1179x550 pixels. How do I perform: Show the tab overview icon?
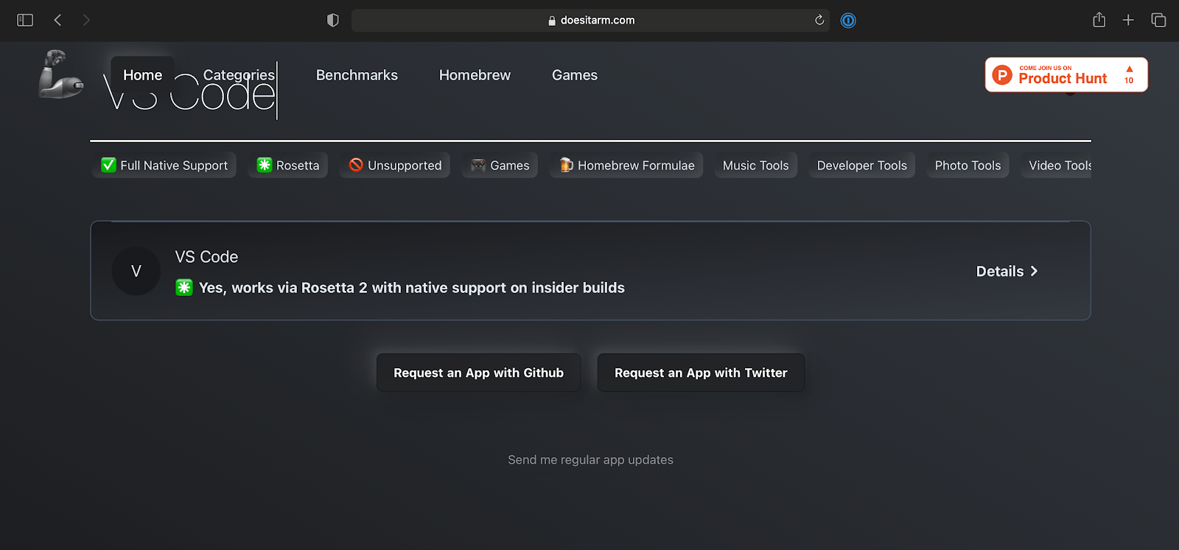1158,20
